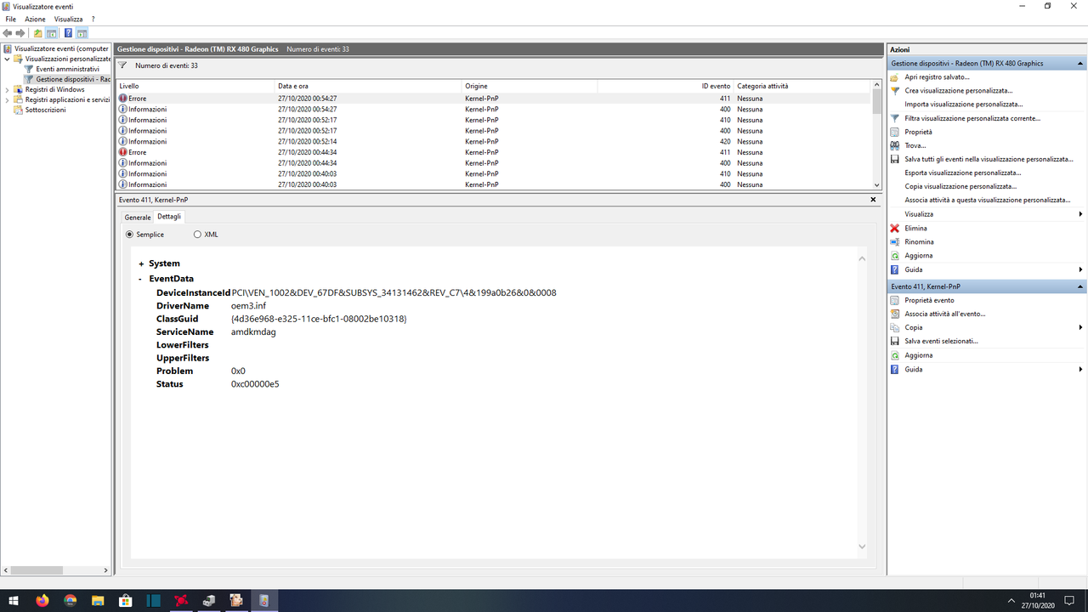Click the tree pane horizontal scrollbar thumb
This screenshot has height=612, width=1088.
coord(37,570)
